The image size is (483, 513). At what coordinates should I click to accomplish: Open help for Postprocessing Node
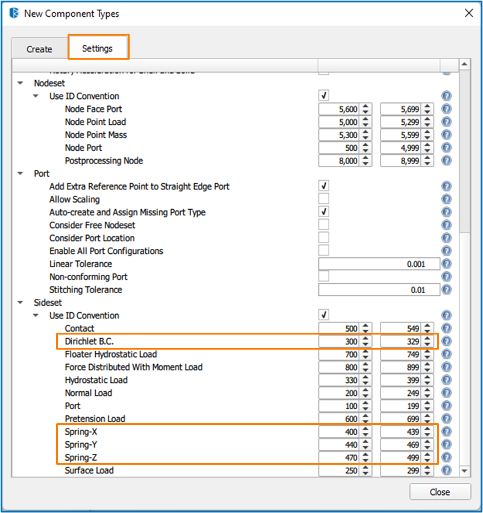click(x=446, y=160)
